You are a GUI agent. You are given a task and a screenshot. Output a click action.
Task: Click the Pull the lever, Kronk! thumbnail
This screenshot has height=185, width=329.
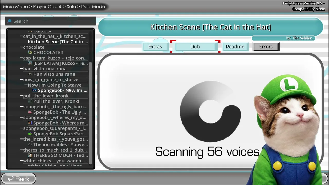pos(30,101)
